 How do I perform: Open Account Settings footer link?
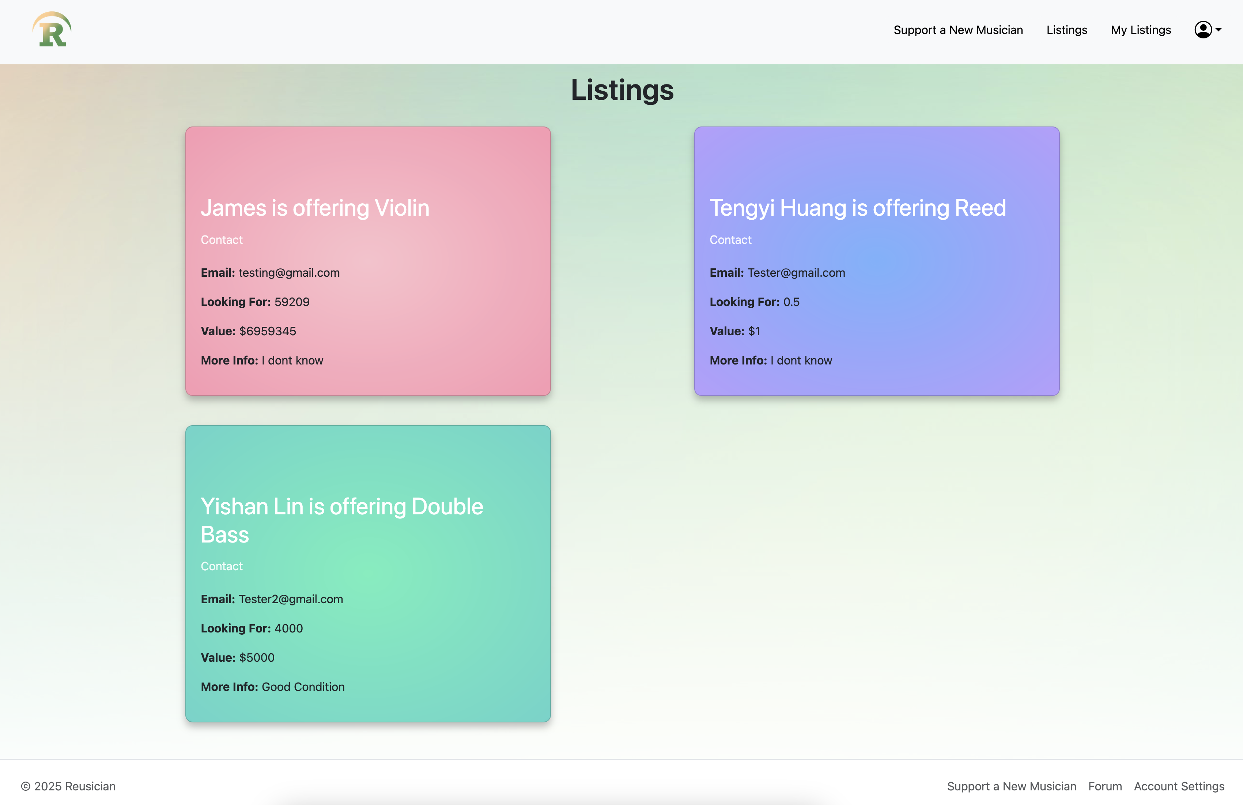1179,786
